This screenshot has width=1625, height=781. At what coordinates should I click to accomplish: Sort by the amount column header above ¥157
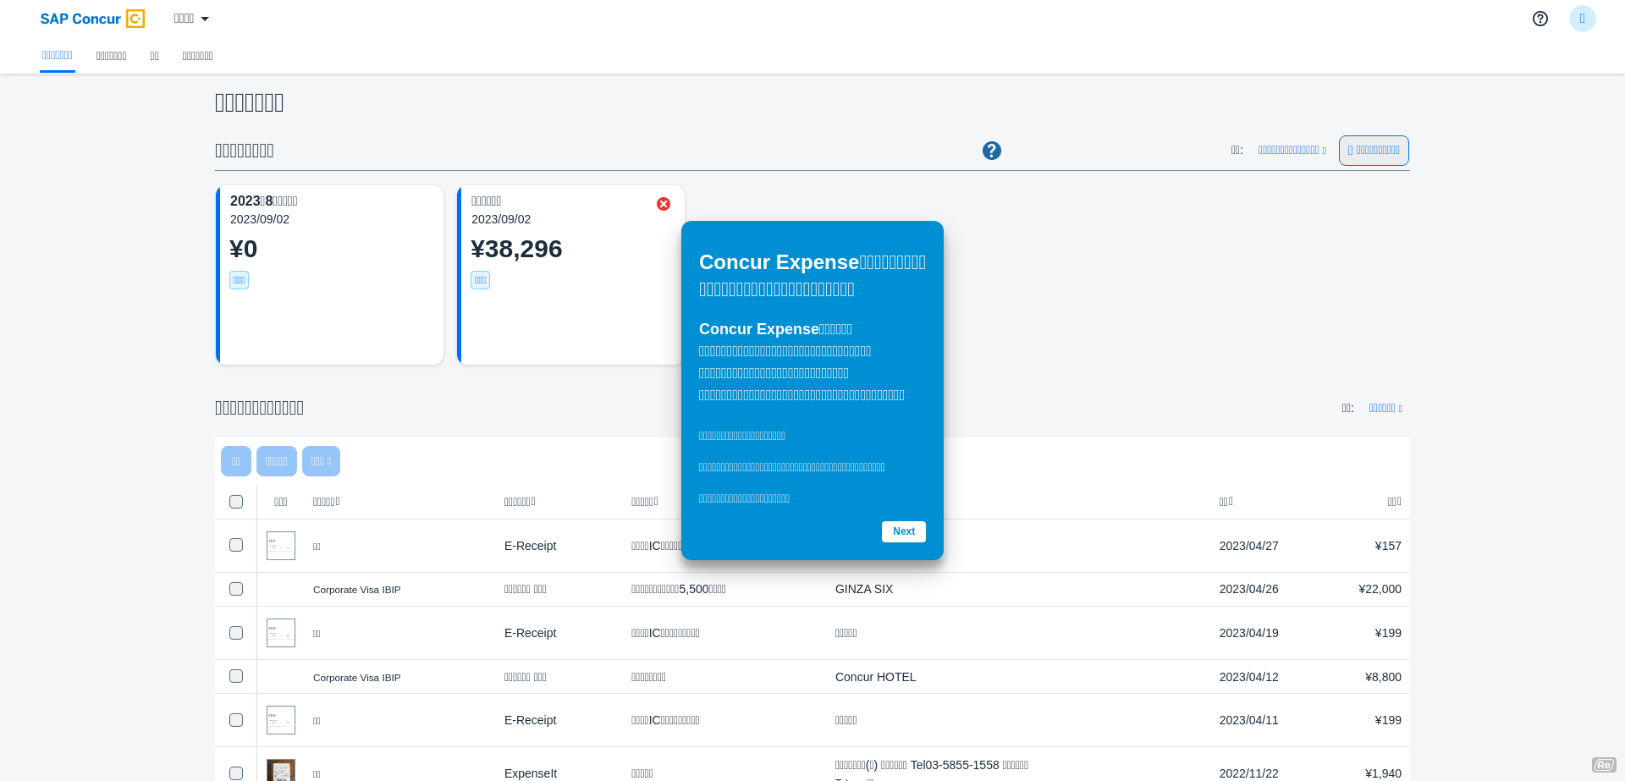point(1395,502)
